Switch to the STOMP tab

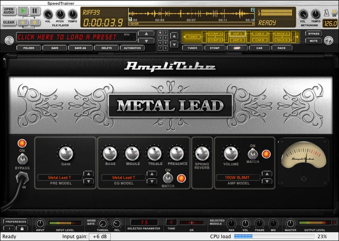pyautogui.click(x=215, y=48)
